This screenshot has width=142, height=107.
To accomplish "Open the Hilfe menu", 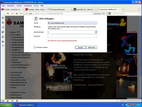I will 42,6.
